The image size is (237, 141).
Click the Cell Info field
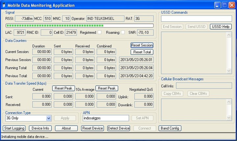204,86
